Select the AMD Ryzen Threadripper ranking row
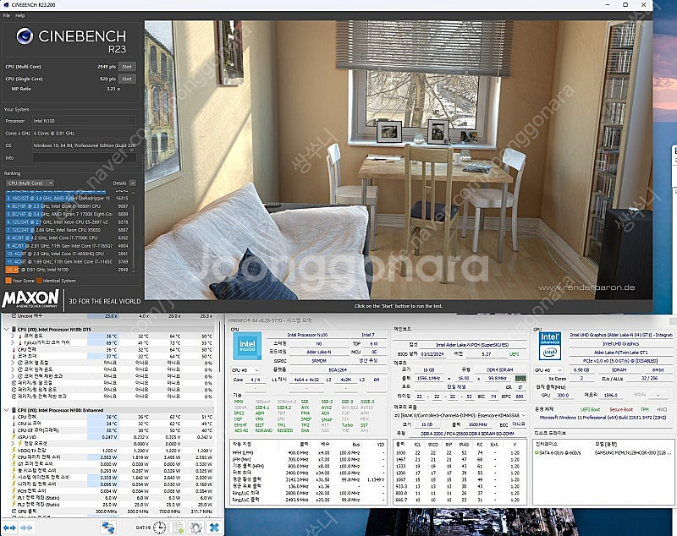The height and width of the screenshot is (536, 677). [67, 199]
